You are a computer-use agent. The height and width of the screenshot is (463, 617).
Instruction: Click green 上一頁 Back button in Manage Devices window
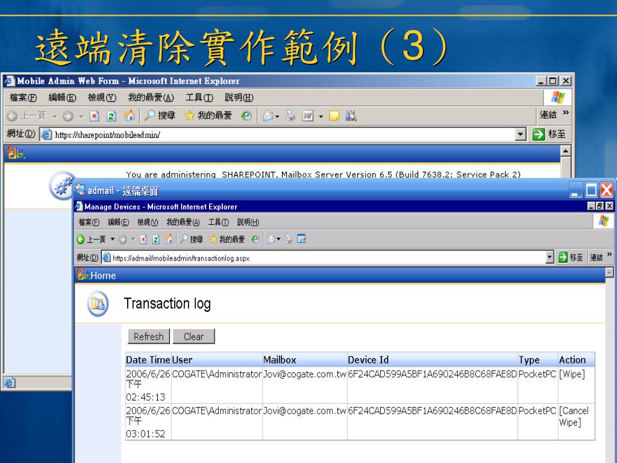(x=91, y=239)
